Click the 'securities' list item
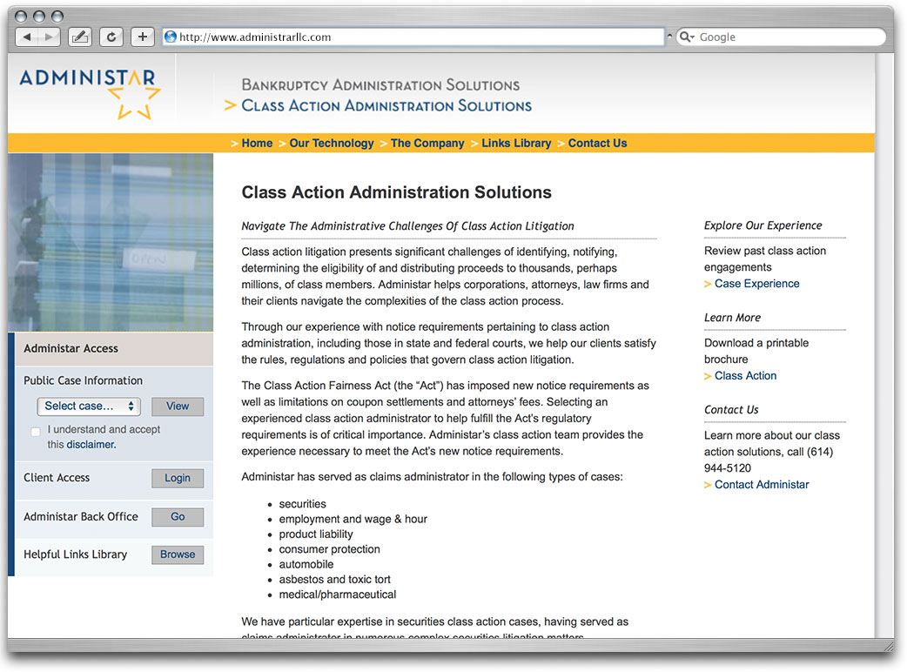Viewport: 907px width, 672px height. [x=303, y=504]
